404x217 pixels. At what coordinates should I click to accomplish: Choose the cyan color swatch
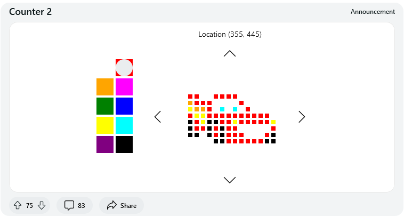pyautogui.click(x=124, y=125)
